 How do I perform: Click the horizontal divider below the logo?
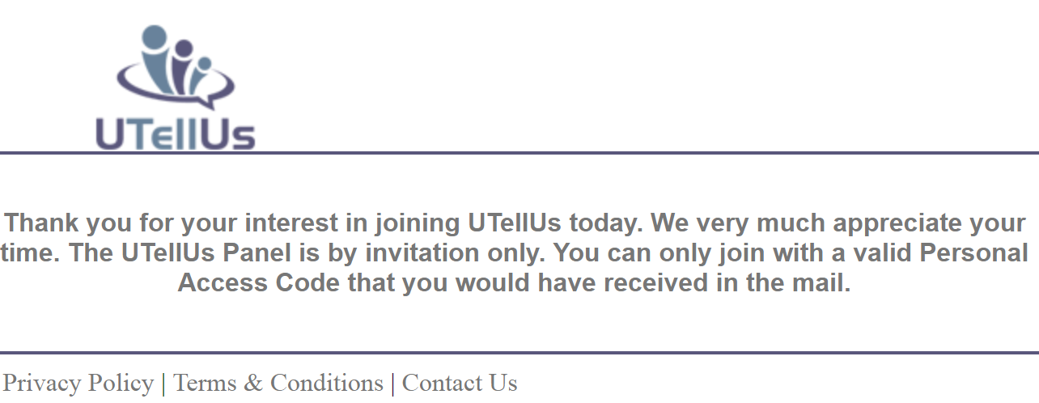[x=519, y=152]
